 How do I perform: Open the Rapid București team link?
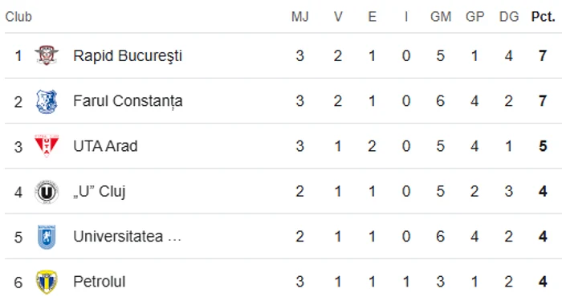tap(128, 56)
